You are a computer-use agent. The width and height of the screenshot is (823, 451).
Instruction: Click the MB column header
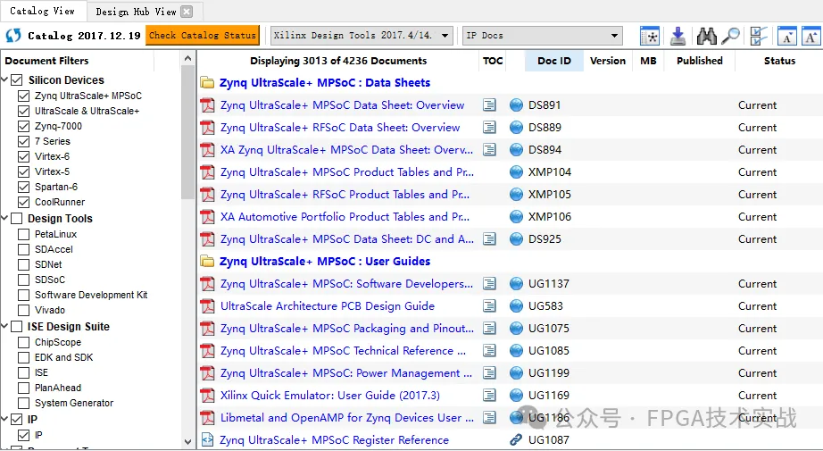tap(648, 61)
